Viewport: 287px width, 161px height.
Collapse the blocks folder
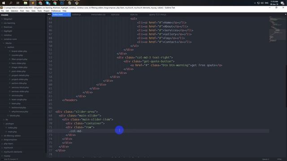pyautogui.click(x=8, y=43)
